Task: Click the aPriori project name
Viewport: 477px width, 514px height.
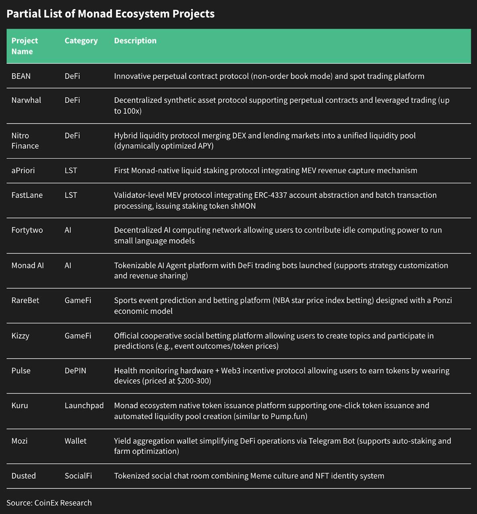Action: coord(23,170)
